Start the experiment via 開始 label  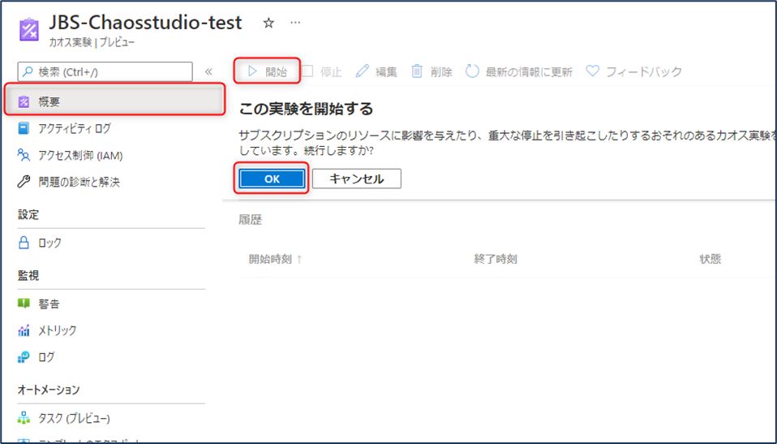tap(276, 72)
